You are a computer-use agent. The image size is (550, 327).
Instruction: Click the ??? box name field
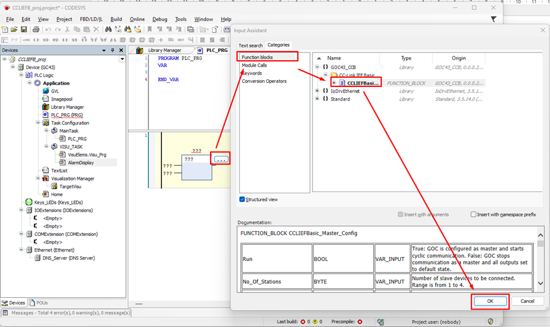point(189,159)
